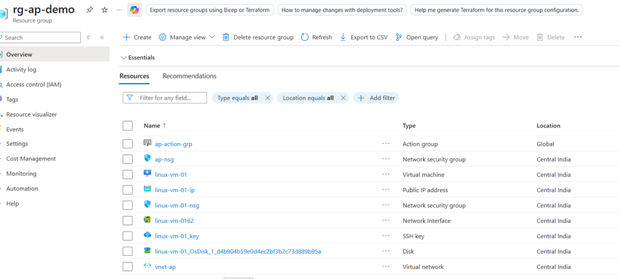The height and width of the screenshot is (279, 620).
Task: Switch to the Recommendations tab
Action: (x=189, y=76)
